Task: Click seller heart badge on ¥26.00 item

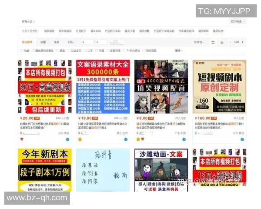Action: click(22, 139)
